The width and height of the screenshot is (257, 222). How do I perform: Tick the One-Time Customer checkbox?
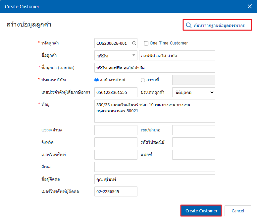coord(146,43)
